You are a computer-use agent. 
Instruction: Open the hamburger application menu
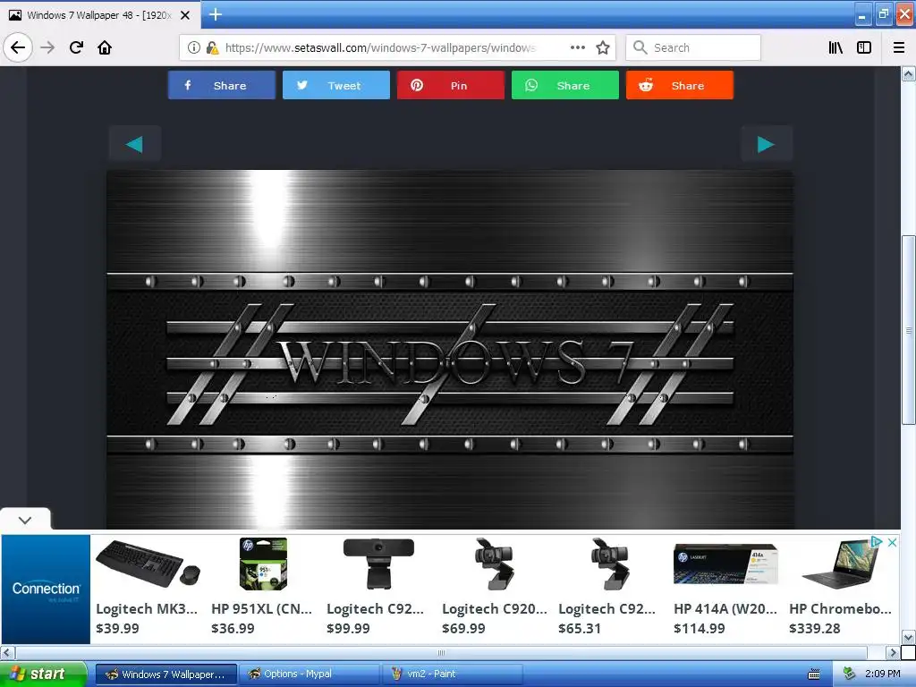click(x=899, y=47)
